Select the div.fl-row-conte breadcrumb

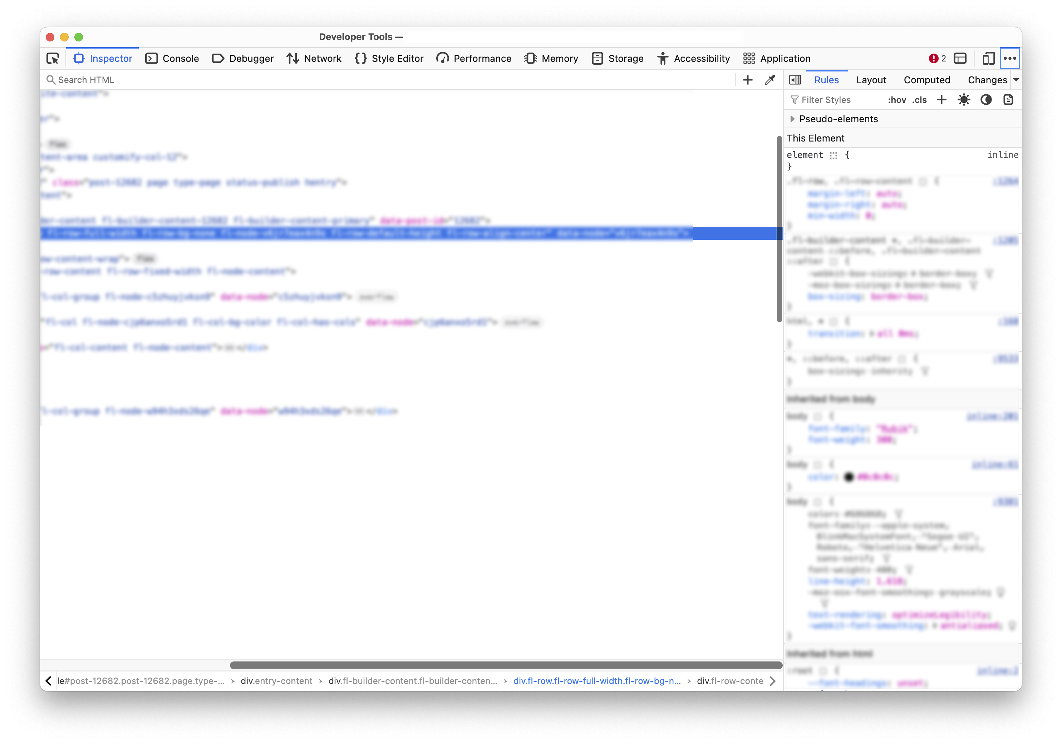730,681
